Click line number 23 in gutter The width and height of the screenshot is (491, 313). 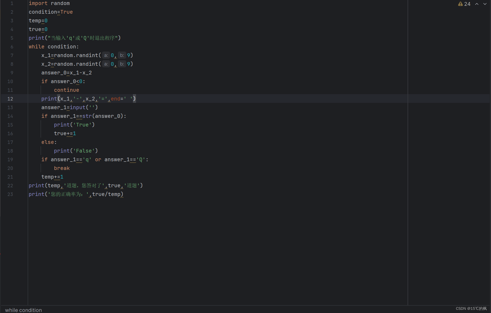pos(10,194)
